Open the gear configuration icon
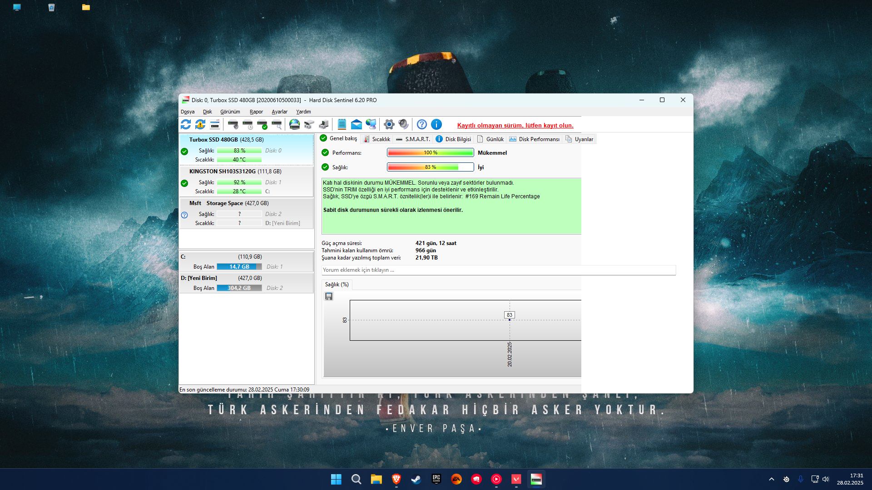The image size is (872, 490). coord(389,124)
